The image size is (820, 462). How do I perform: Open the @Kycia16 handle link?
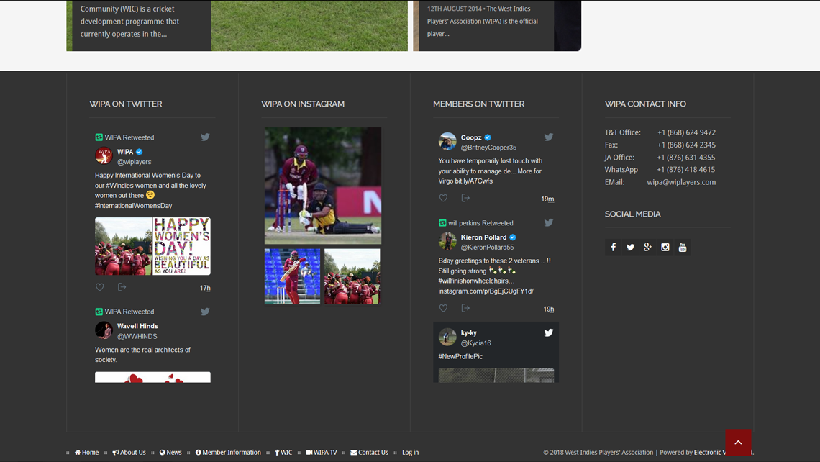(x=476, y=343)
